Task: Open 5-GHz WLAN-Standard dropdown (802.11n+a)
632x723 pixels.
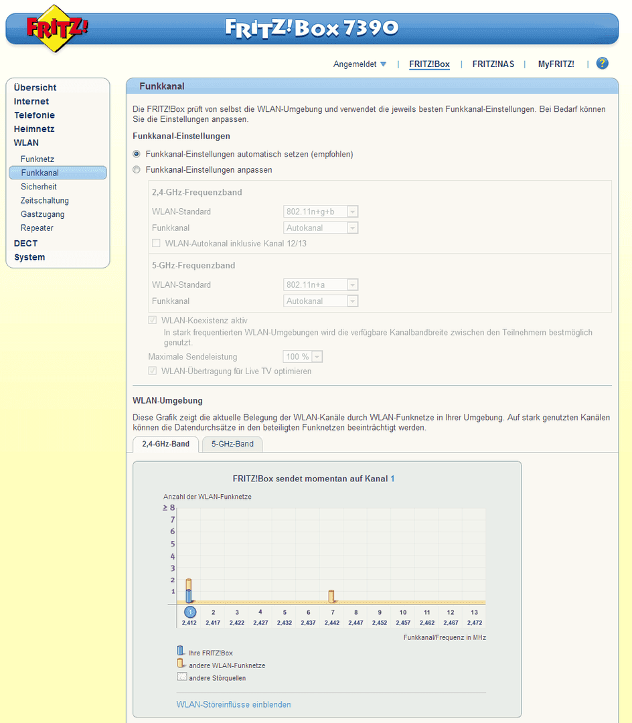Action: pos(321,285)
